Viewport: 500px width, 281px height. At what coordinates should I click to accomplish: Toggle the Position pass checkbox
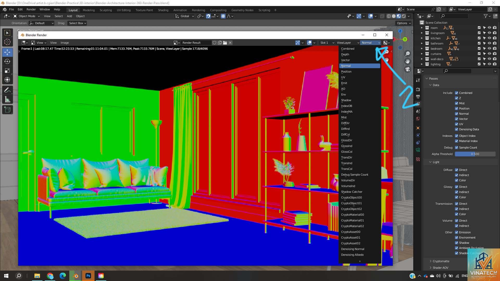click(x=457, y=108)
